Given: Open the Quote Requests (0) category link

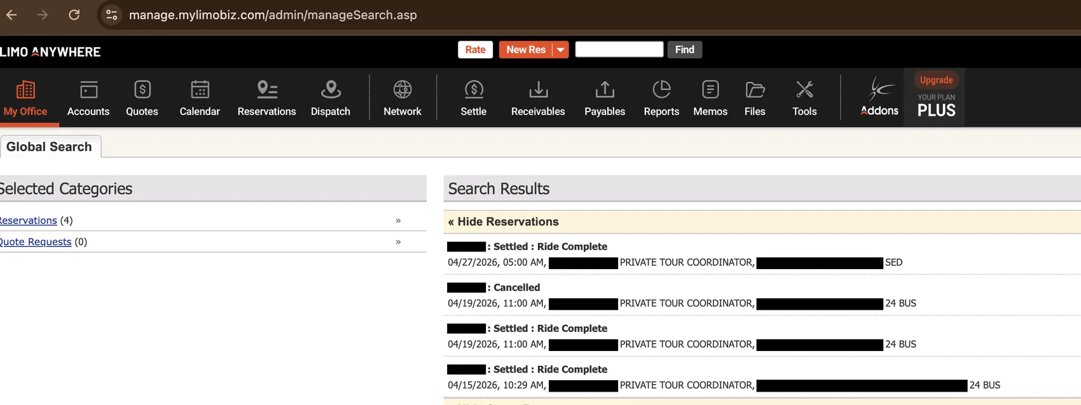Looking at the screenshot, I should (35, 242).
